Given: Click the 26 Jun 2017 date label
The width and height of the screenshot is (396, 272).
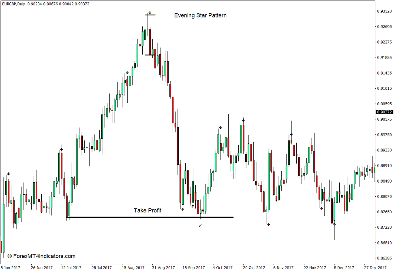Looking at the screenshot, I should [x=42, y=268].
